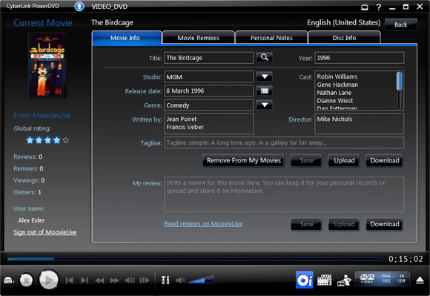
Task: Open the TV mode icon in title bar
Action: point(365,7)
